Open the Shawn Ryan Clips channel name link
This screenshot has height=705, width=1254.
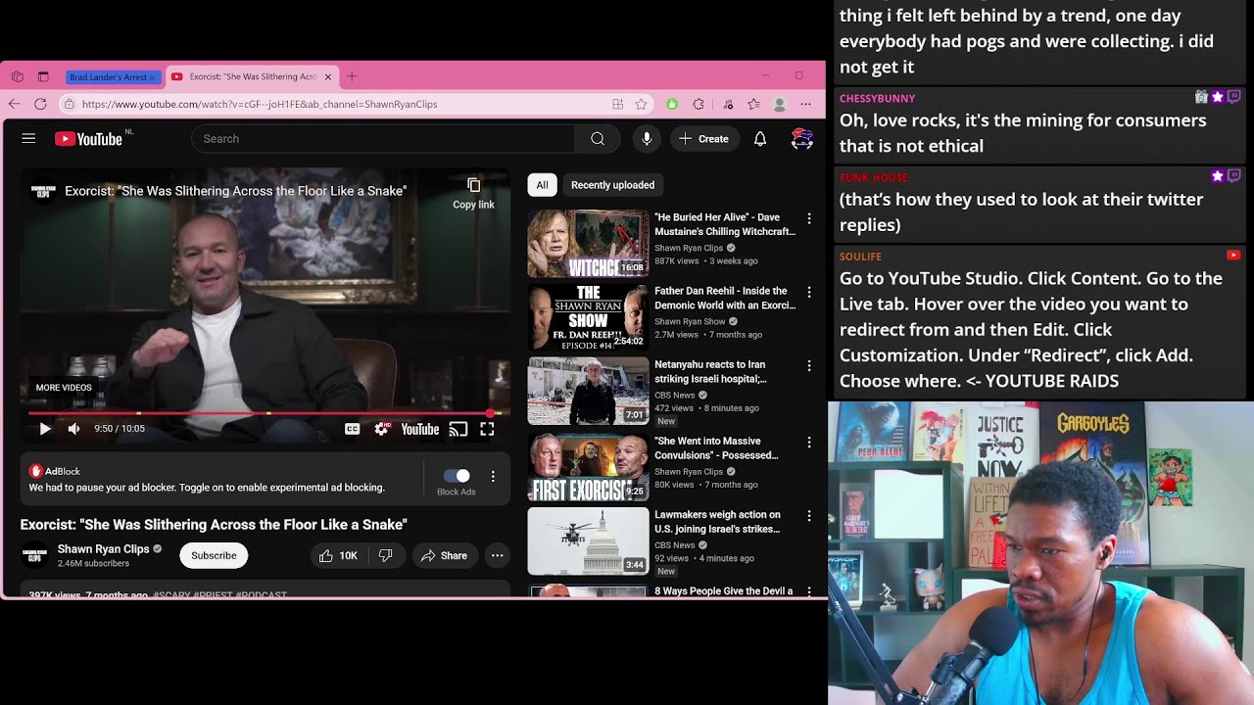(x=103, y=549)
